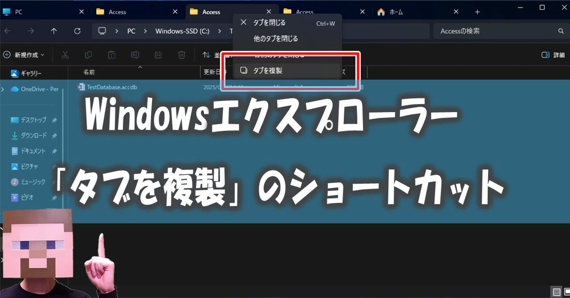Click the chevron between PC and Windows-SSD (C:)
The image size is (570, 298).
tap(145, 31)
